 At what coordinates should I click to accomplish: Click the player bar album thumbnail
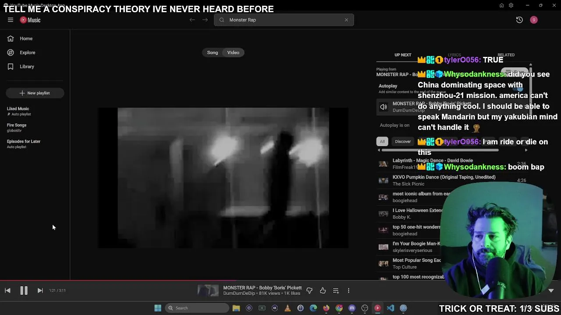tap(208, 290)
